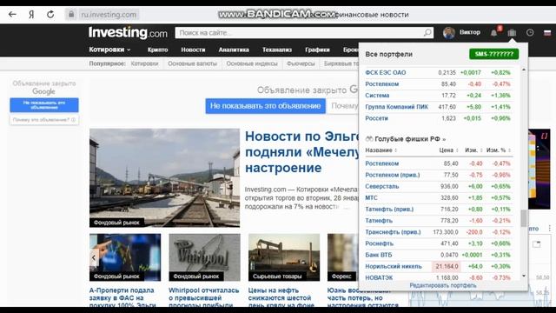This screenshot has height=313, width=556.
Task: Open the notifications bell icon
Action: 494,33
